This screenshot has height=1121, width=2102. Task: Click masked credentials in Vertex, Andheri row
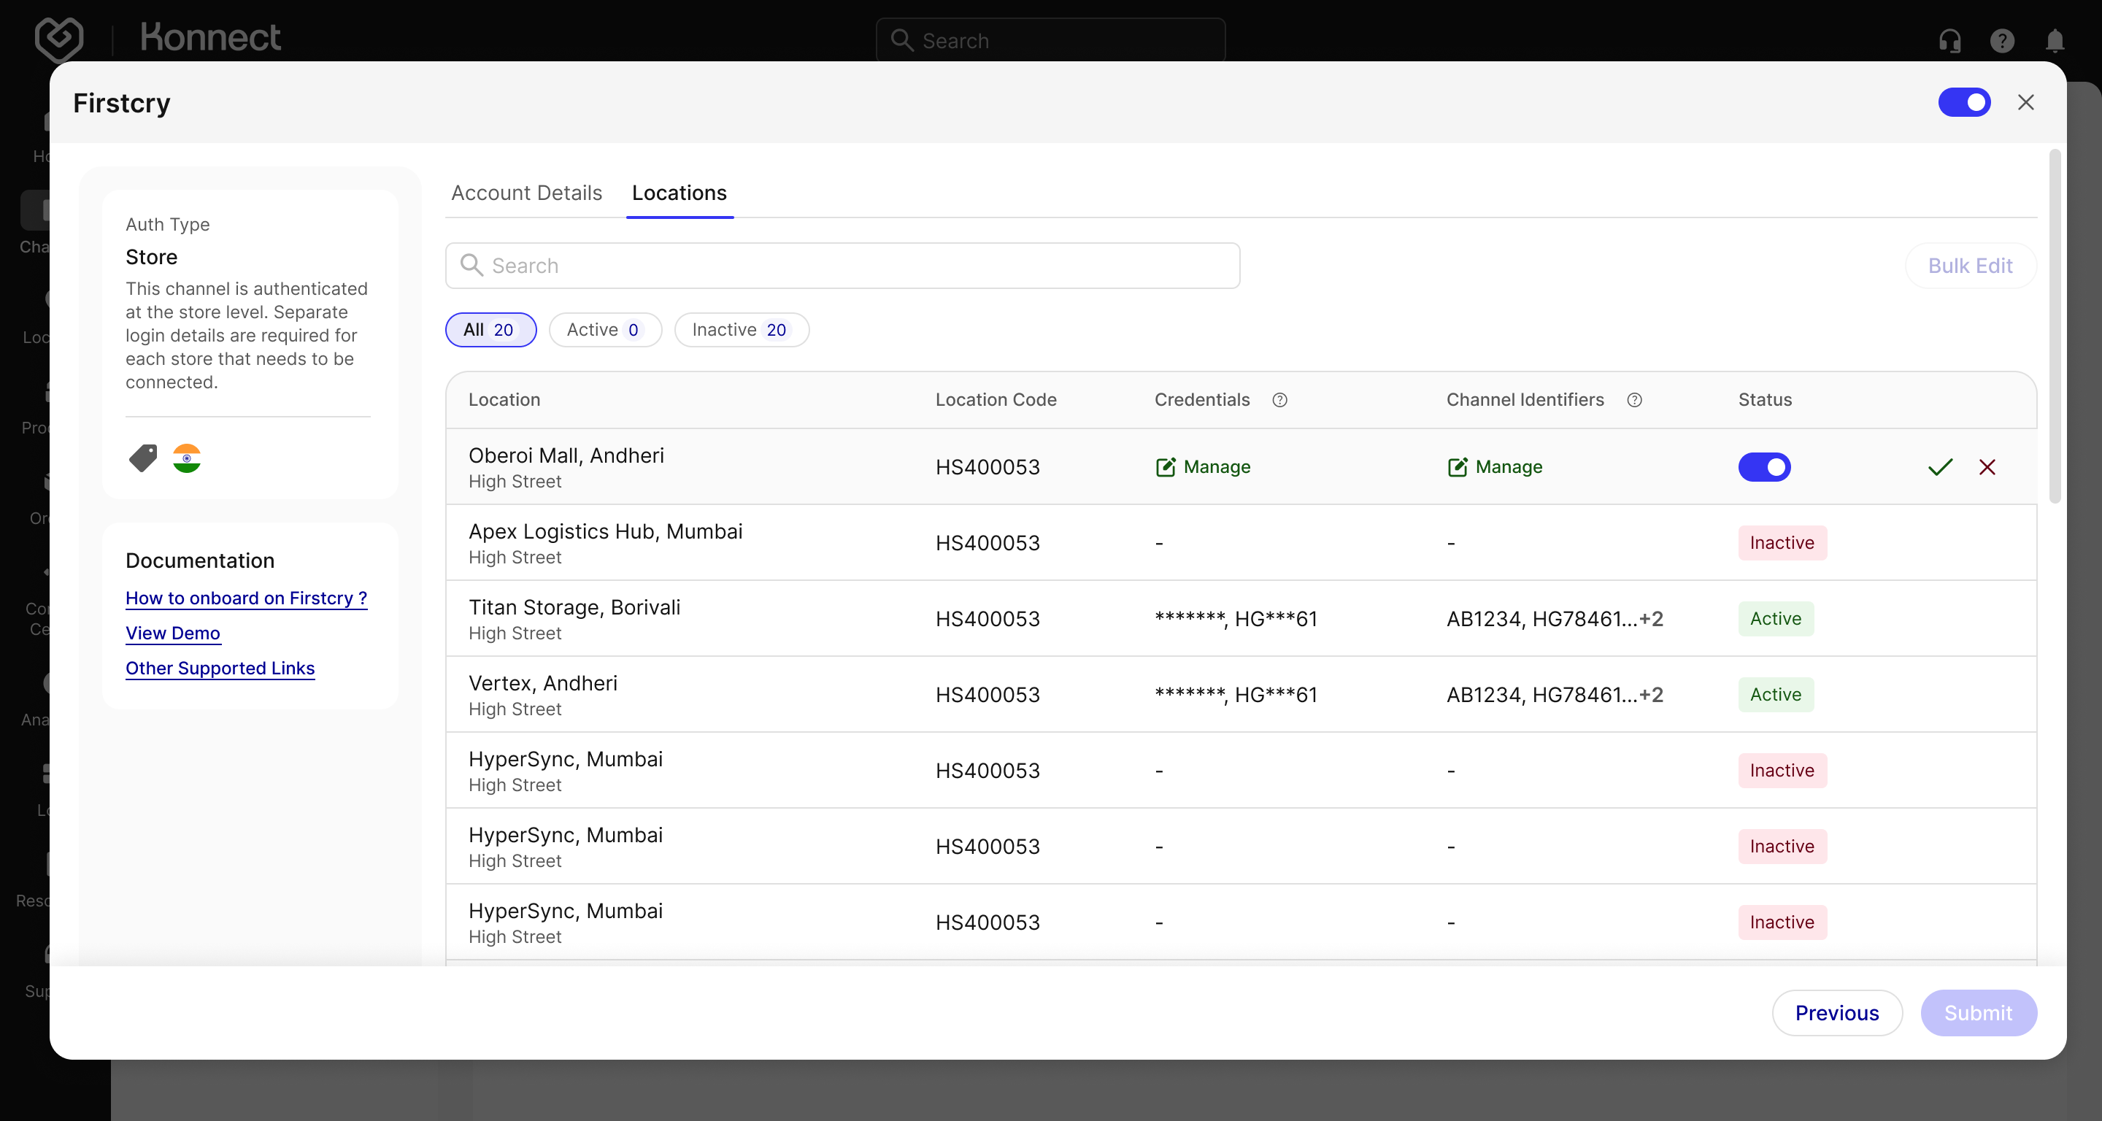[1236, 694]
